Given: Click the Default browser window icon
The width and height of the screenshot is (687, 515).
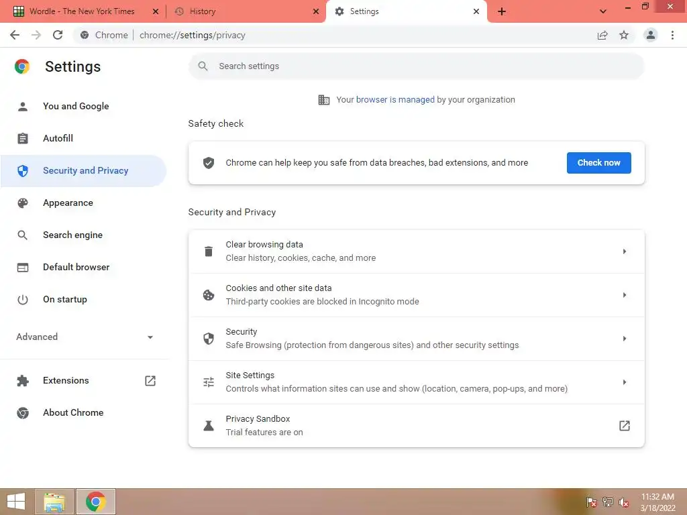Looking at the screenshot, I should pos(22,267).
